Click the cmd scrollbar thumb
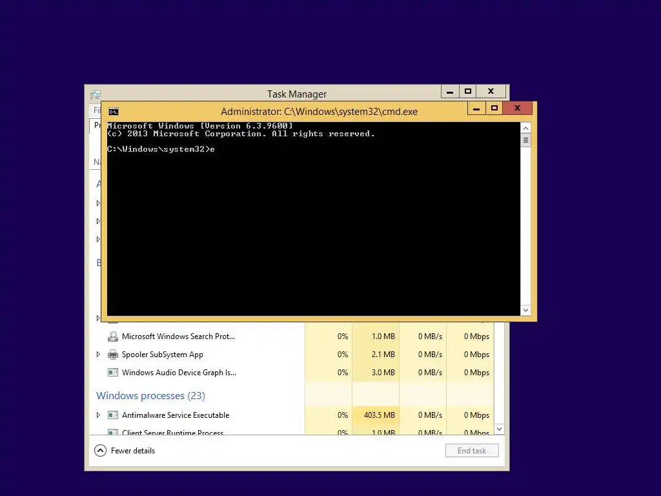 tap(525, 140)
